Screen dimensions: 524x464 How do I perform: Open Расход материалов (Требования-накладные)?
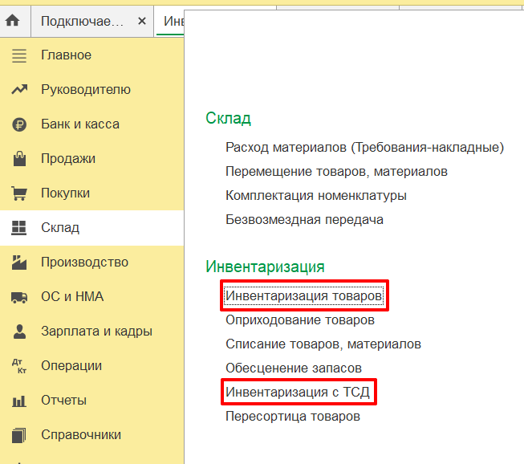[x=364, y=148]
